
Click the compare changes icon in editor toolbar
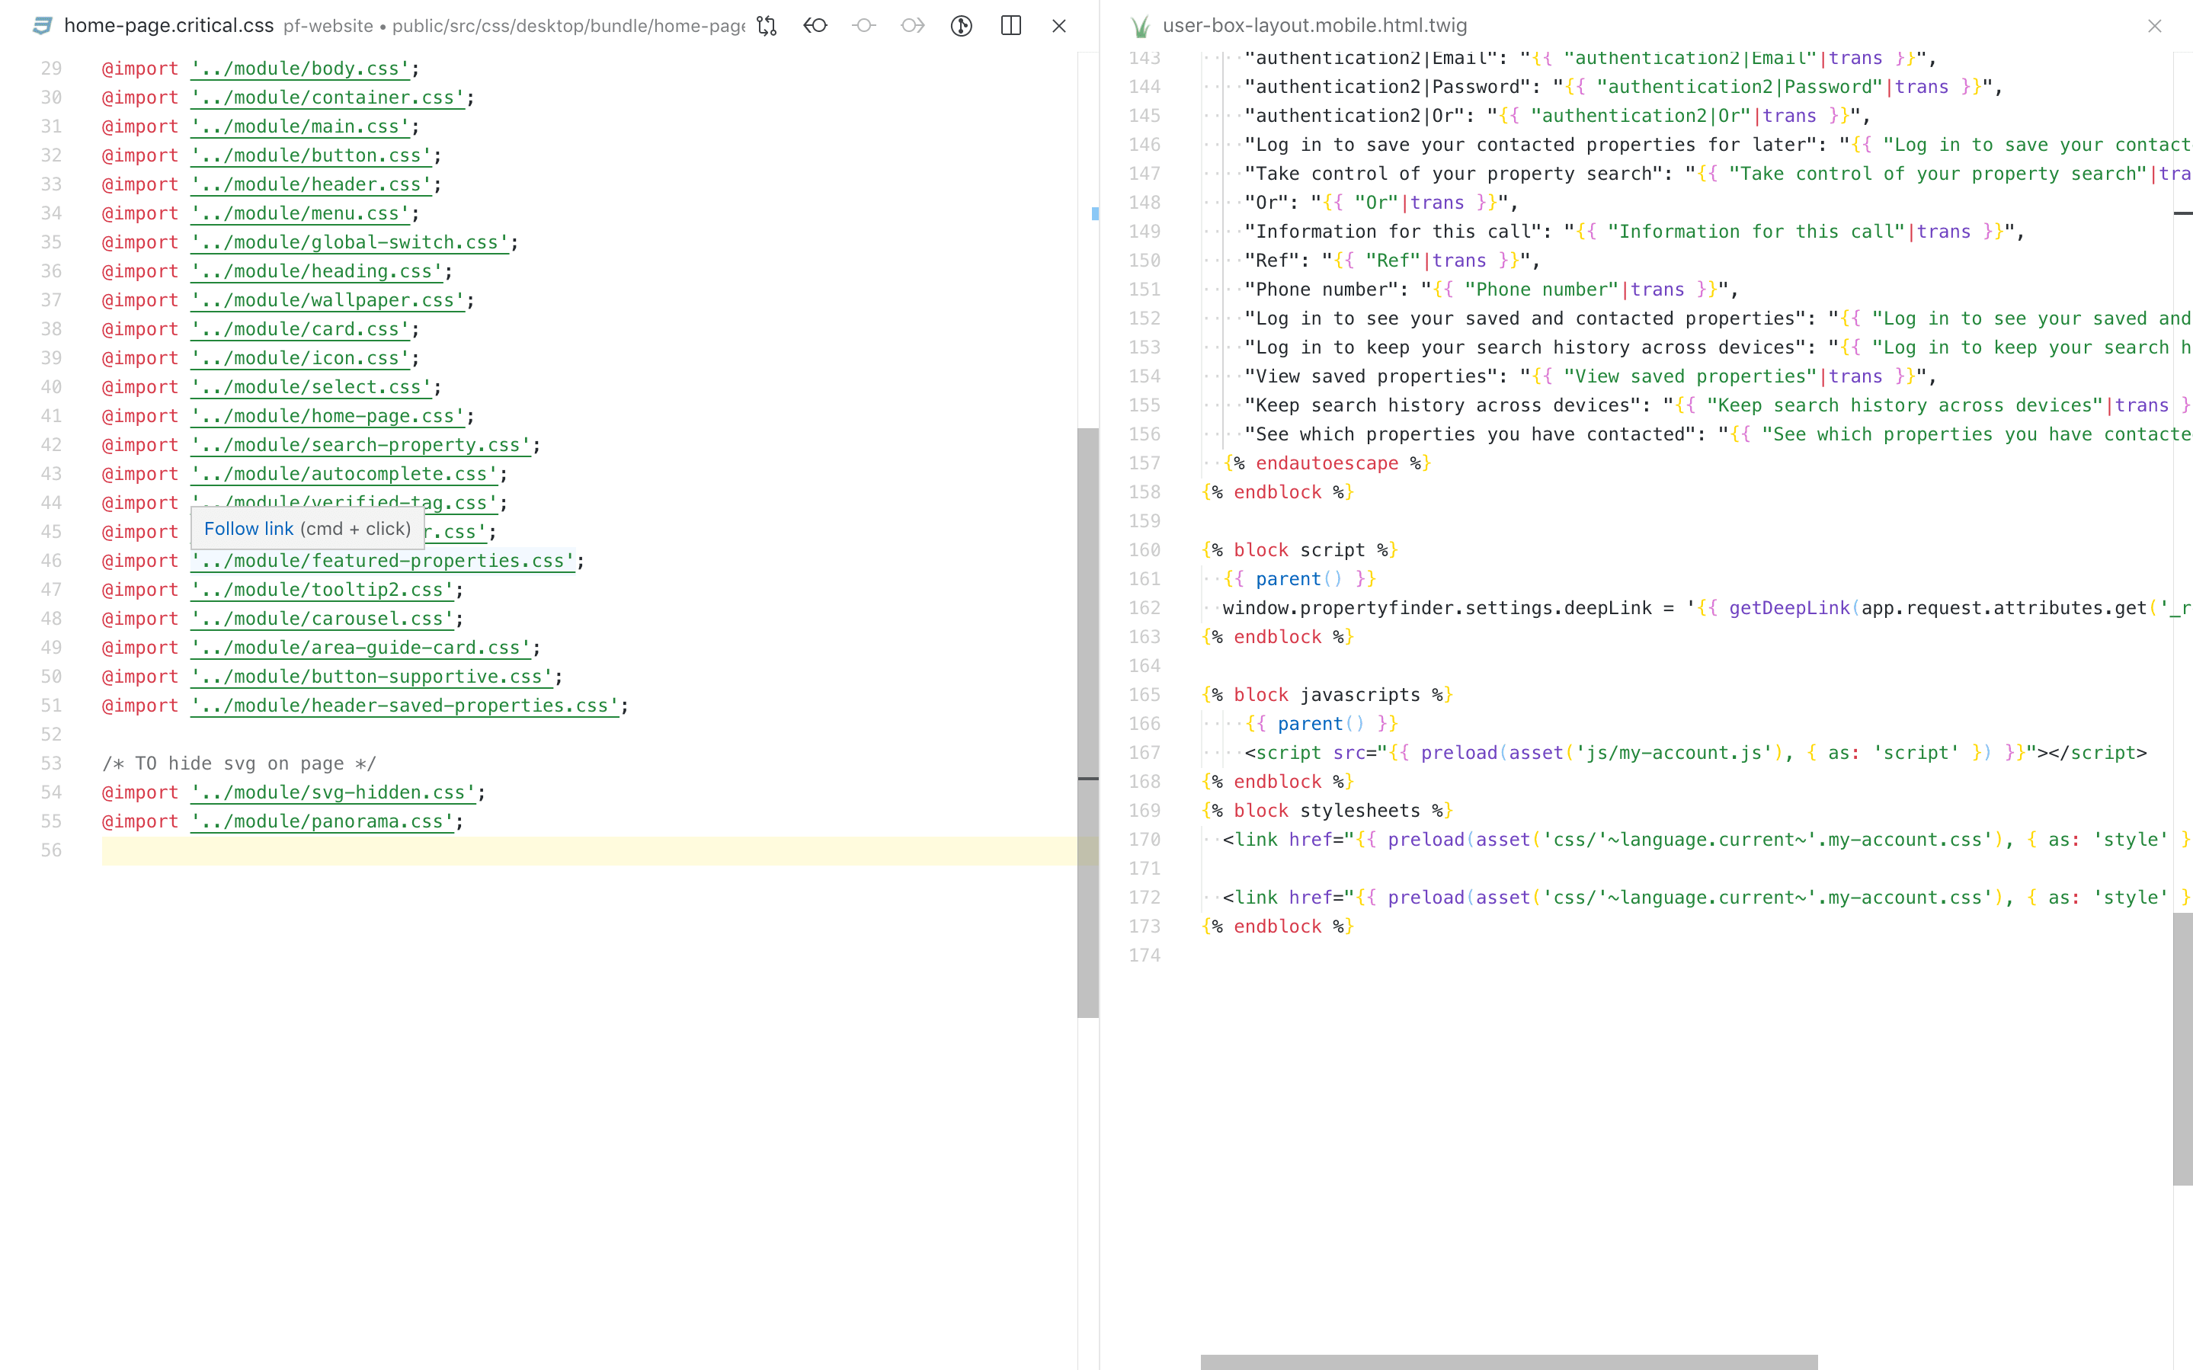click(x=767, y=25)
